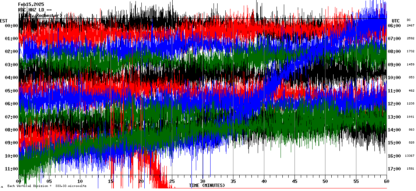Select the 45 minute tick label
416x191 pixels.
click(x=295, y=181)
